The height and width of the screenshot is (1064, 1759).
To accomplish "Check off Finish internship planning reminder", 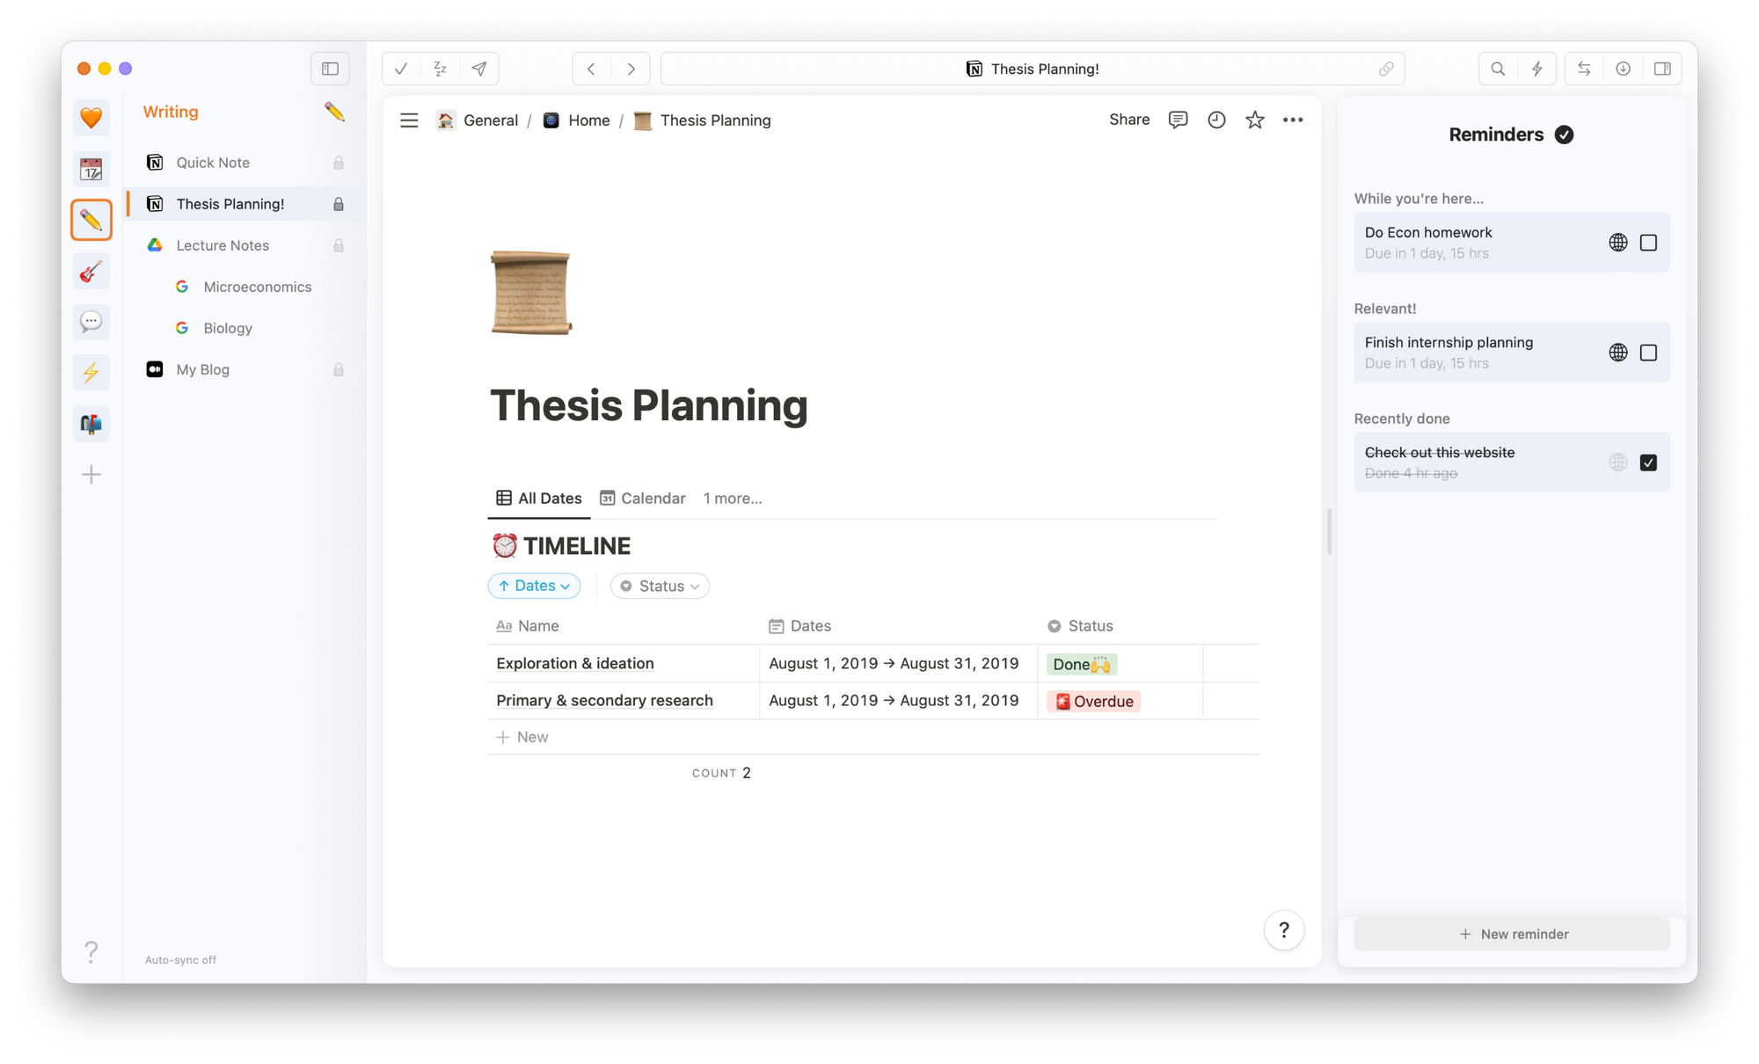I will tap(1648, 353).
